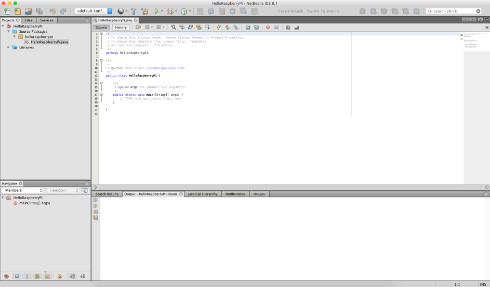
Task: Toggle Show Fields filter in Navigator
Action: click(x=17, y=277)
